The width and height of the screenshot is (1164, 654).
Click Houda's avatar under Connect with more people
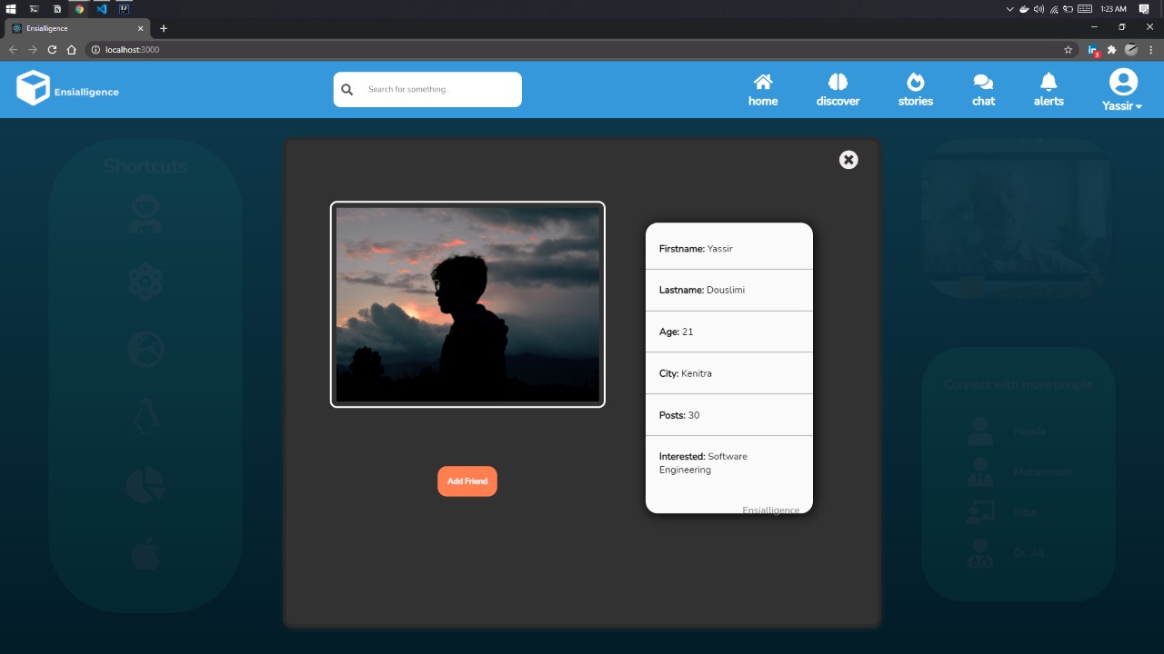point(978,430)
